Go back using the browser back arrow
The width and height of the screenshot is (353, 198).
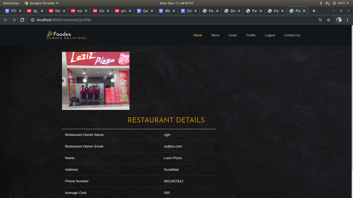pyautogui.click(x=6, y=20)
